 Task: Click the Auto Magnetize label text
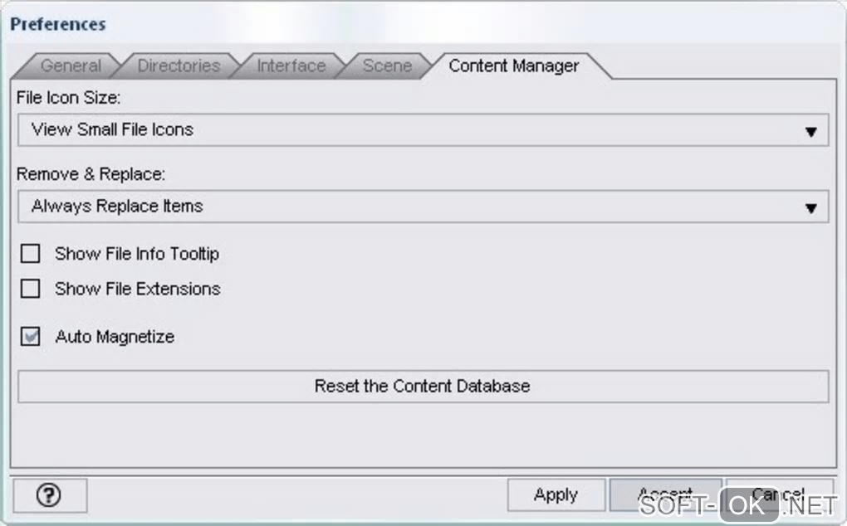[x=115, y=337]
